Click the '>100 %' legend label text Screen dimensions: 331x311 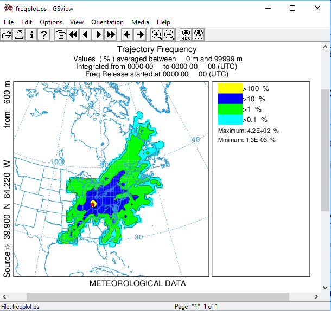(256, 89)
